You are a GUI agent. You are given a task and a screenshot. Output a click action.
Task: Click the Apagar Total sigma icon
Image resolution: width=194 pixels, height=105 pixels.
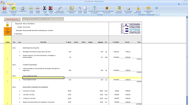(x=51, y=8)
